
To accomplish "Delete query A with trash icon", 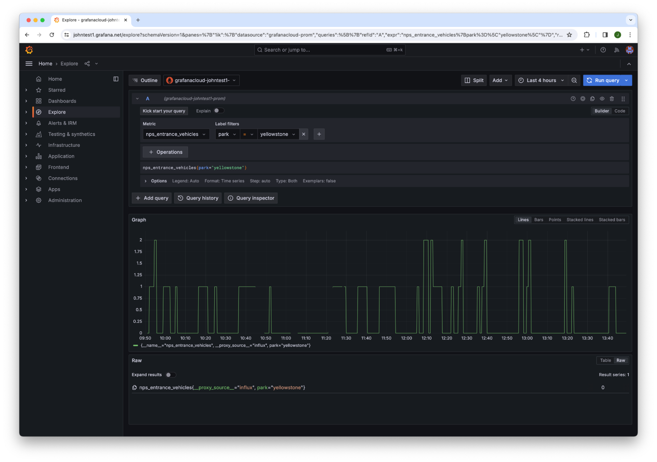I will [612, 99].
